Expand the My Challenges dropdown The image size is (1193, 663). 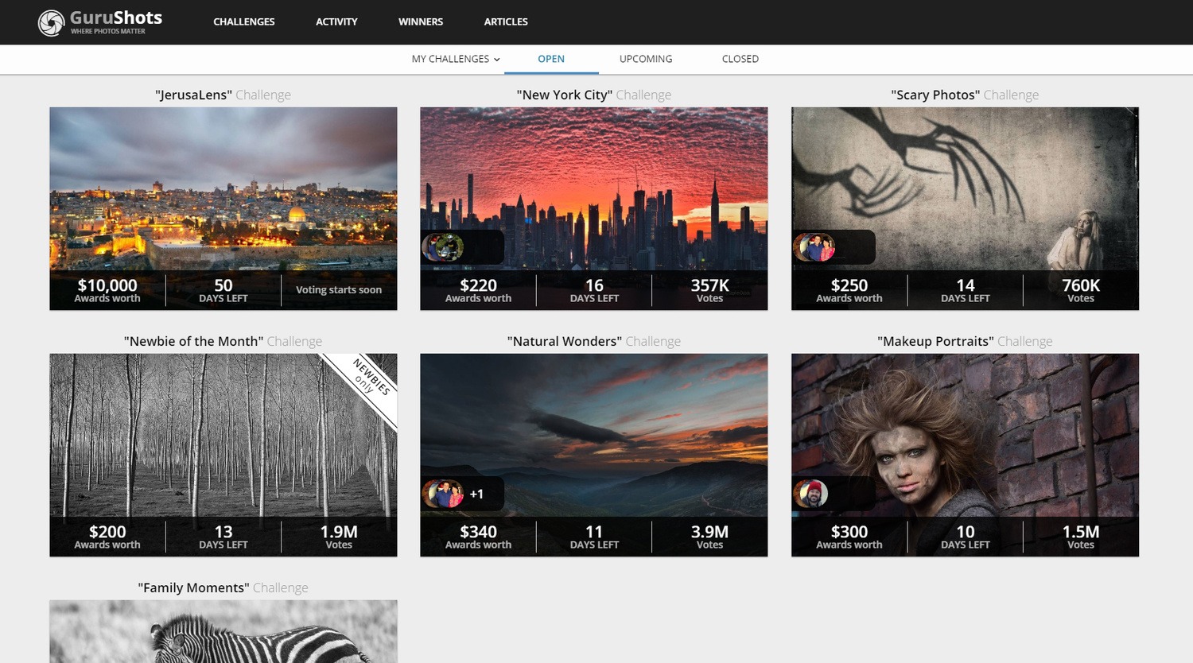[456, 59]
